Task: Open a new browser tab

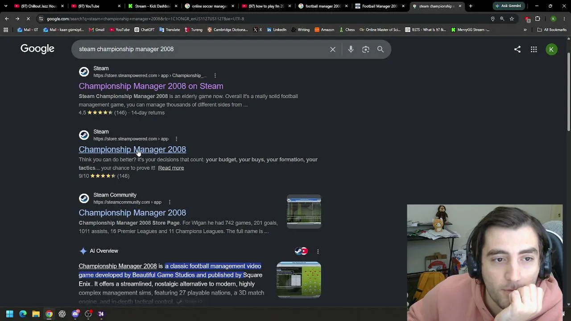Action: coord(471,6)
